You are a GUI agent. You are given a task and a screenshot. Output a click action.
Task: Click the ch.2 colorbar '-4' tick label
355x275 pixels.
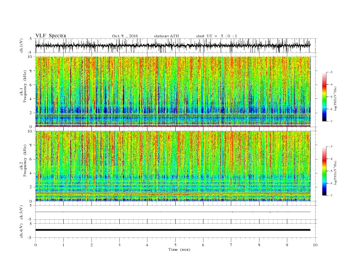coord(330,159)
